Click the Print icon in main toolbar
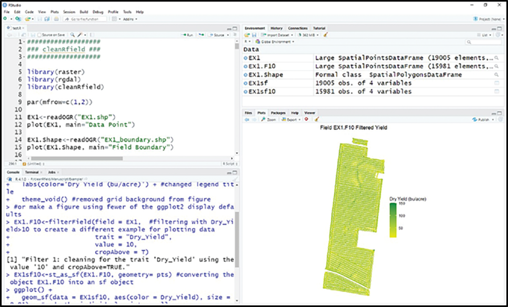 [x=56, y=19]
